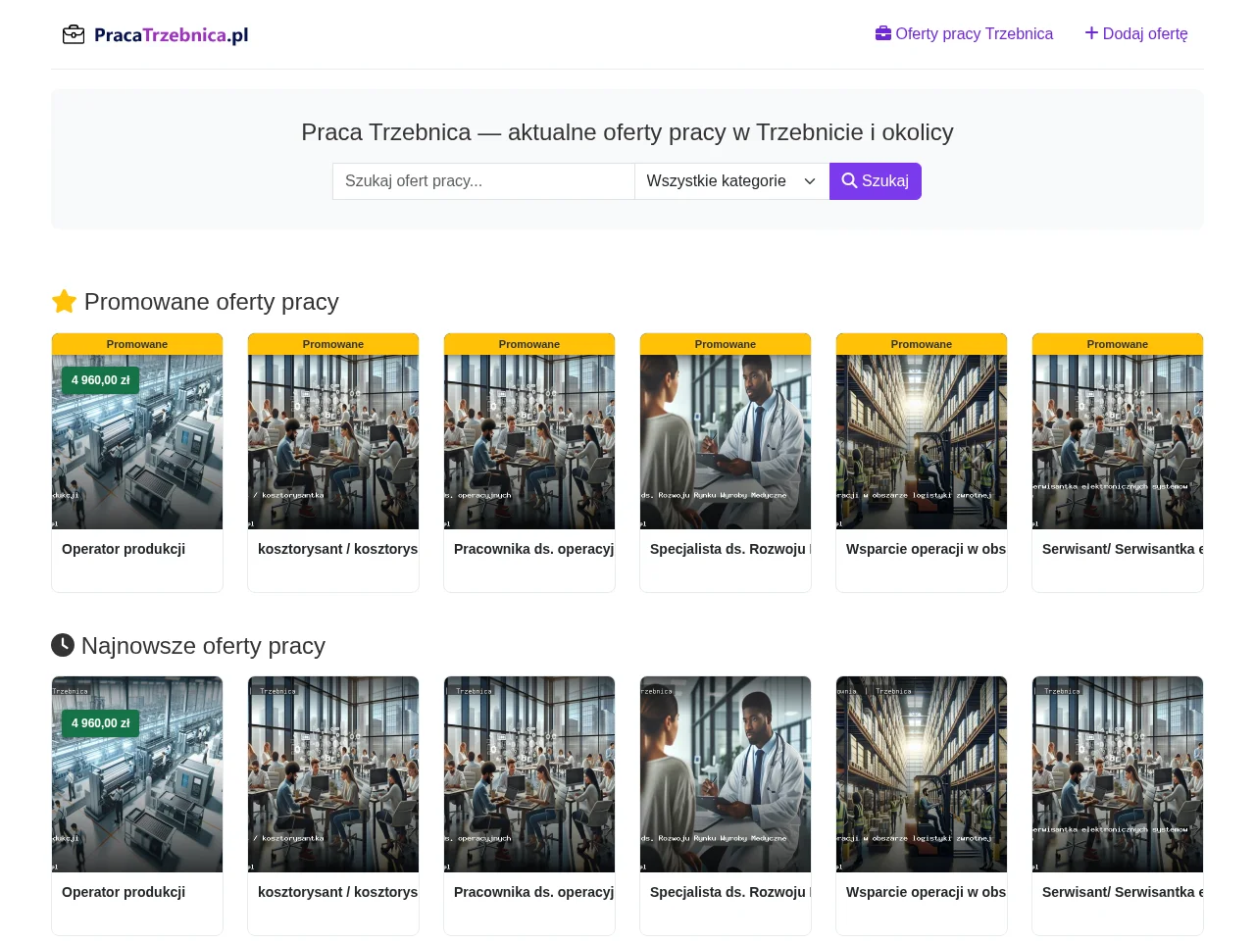Open newest Pracownika ds. operacyjnych image
This screenshot has height=941, width=1255.
point(529,774)
